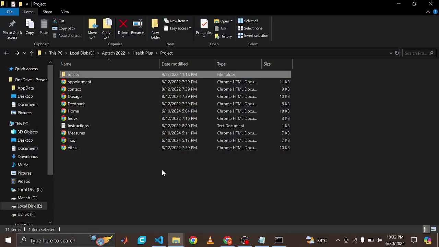Click the taskbar search box
Screen dimensions: 439x247
[66, 240]
